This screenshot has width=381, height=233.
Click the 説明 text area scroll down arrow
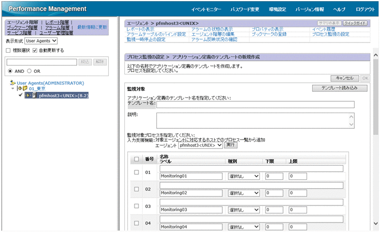351,124
